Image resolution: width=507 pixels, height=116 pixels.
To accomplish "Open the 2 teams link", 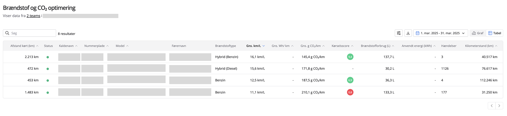I will [x=33, y=16].
